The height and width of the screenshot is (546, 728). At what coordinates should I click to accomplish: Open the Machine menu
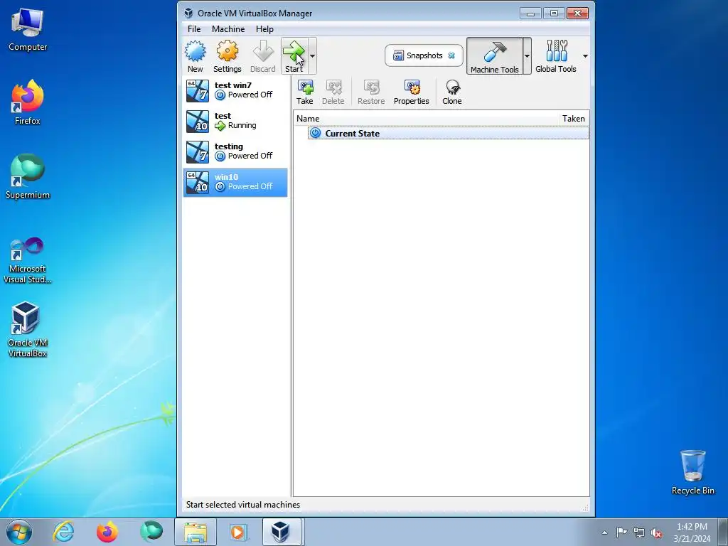[228, 28]
